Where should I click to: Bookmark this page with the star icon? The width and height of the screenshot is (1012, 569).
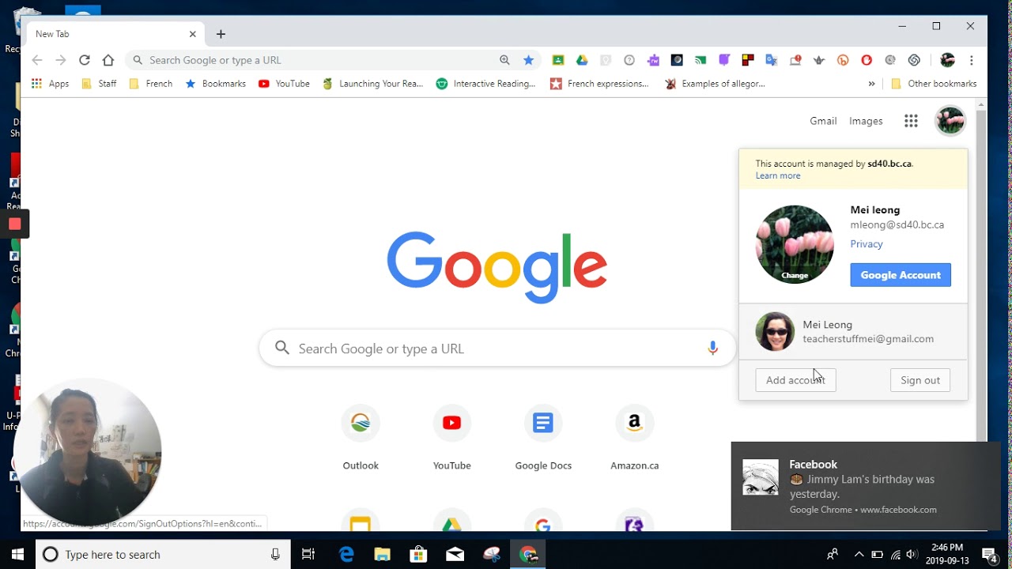click(528, 60)
